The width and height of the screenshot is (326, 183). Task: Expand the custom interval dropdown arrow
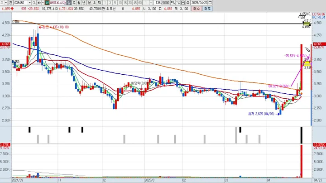pos(151,3)
